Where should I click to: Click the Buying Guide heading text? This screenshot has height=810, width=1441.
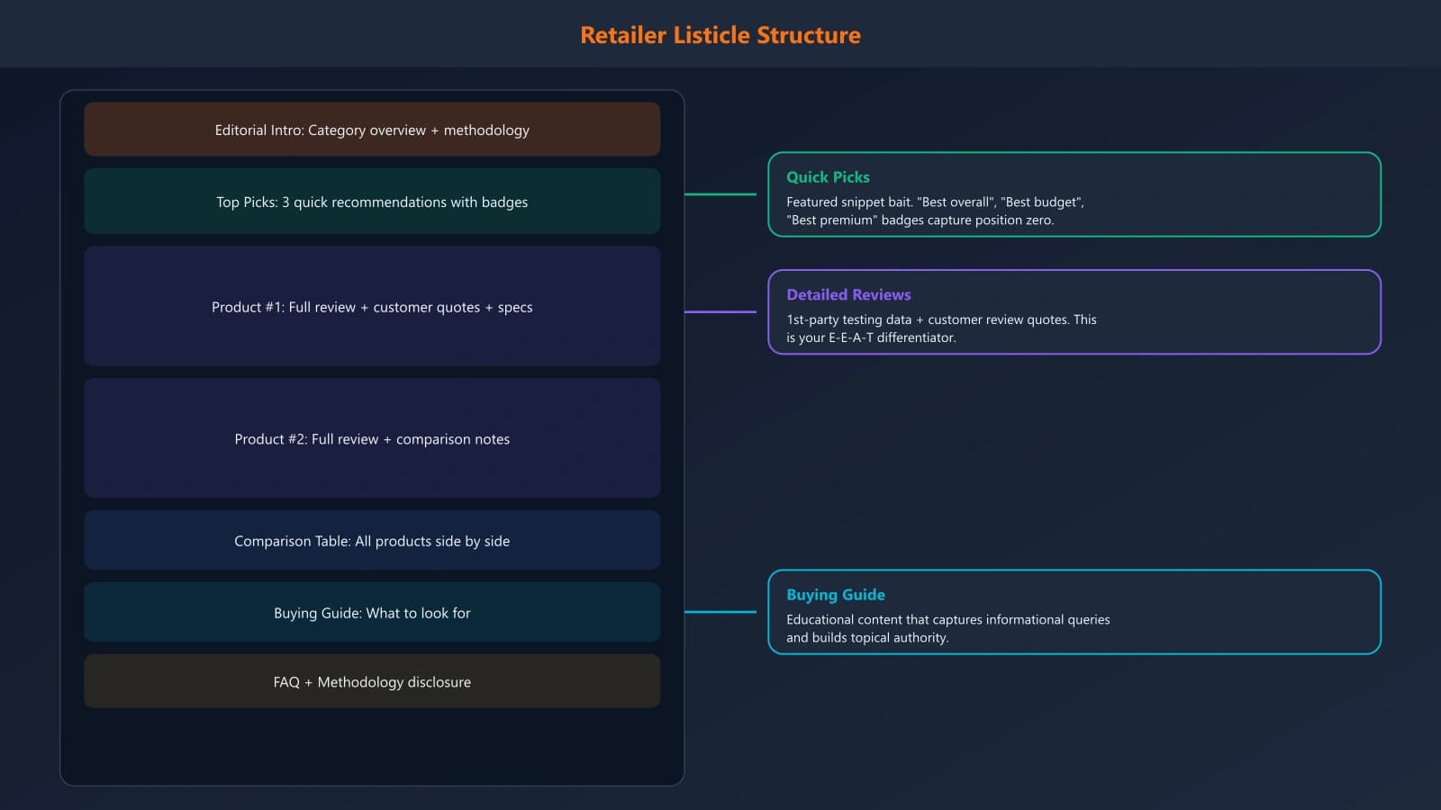click(x=836, y=594)
